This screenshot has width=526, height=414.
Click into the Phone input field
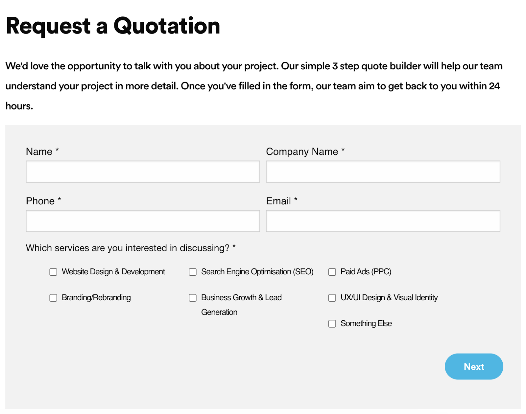(143, 221)
